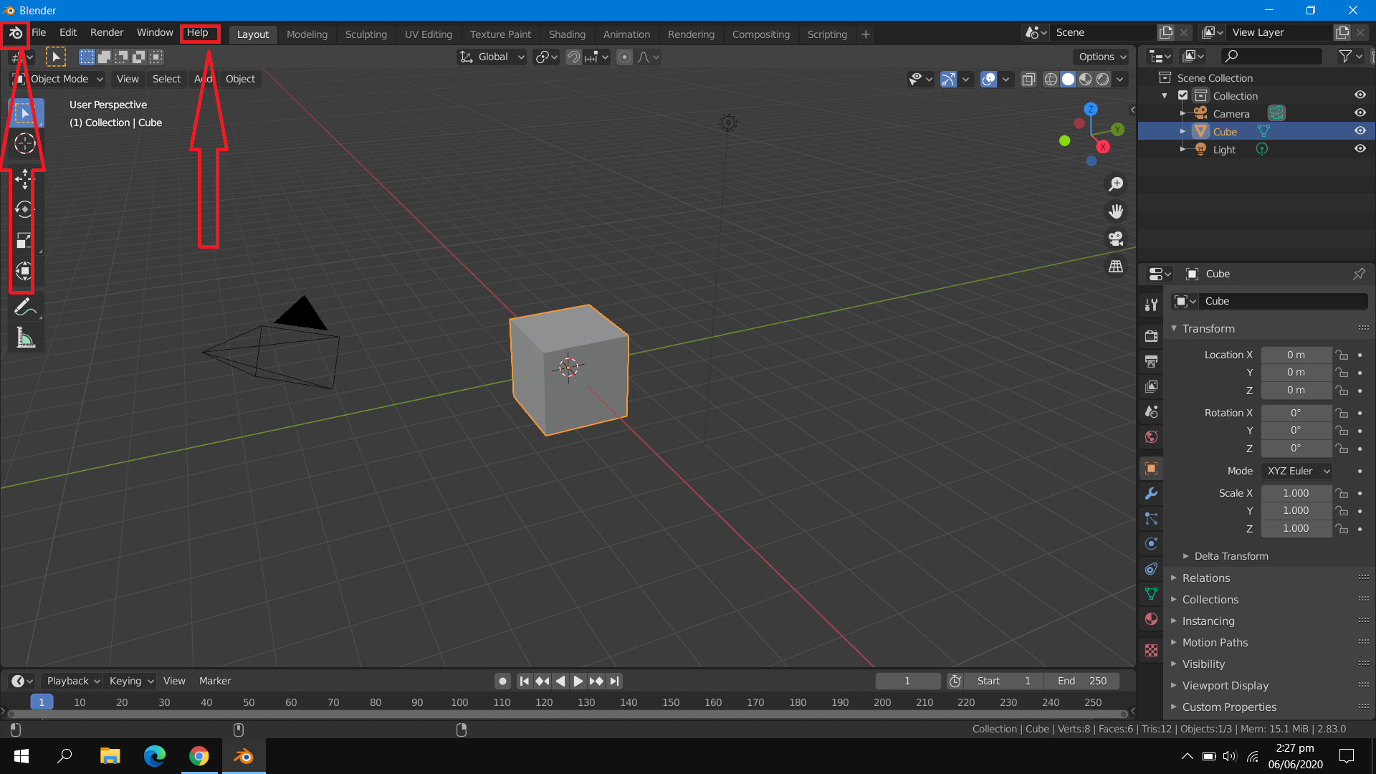Screen dimensions: 1376x774
Task: Toggle snapping magnet button
Action: [x=573, y=57]
